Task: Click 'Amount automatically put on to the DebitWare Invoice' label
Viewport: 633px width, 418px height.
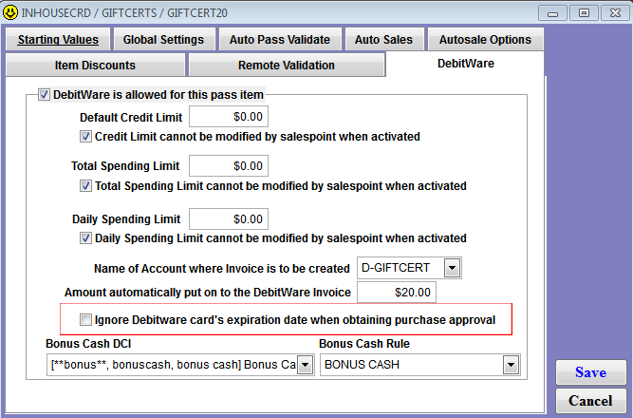Action: 208,293
